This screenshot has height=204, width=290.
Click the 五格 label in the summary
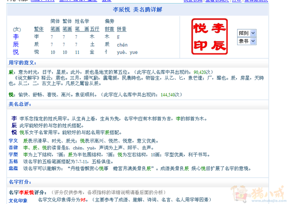tap(13, 161)
